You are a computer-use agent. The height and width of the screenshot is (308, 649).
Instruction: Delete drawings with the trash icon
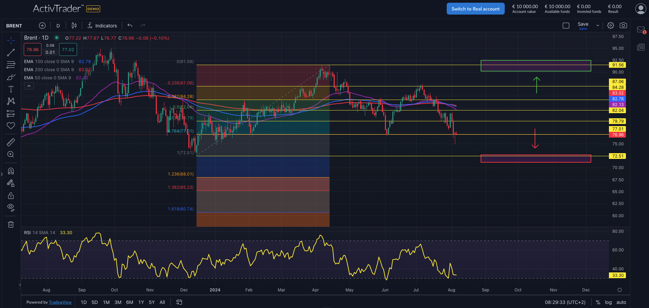click(11, 224)
